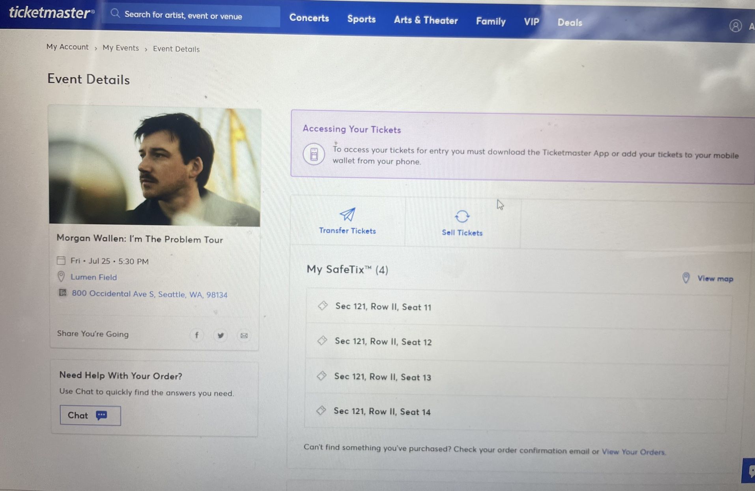
Task: Click the Sell Tickets label
Action: click(462, 232)
